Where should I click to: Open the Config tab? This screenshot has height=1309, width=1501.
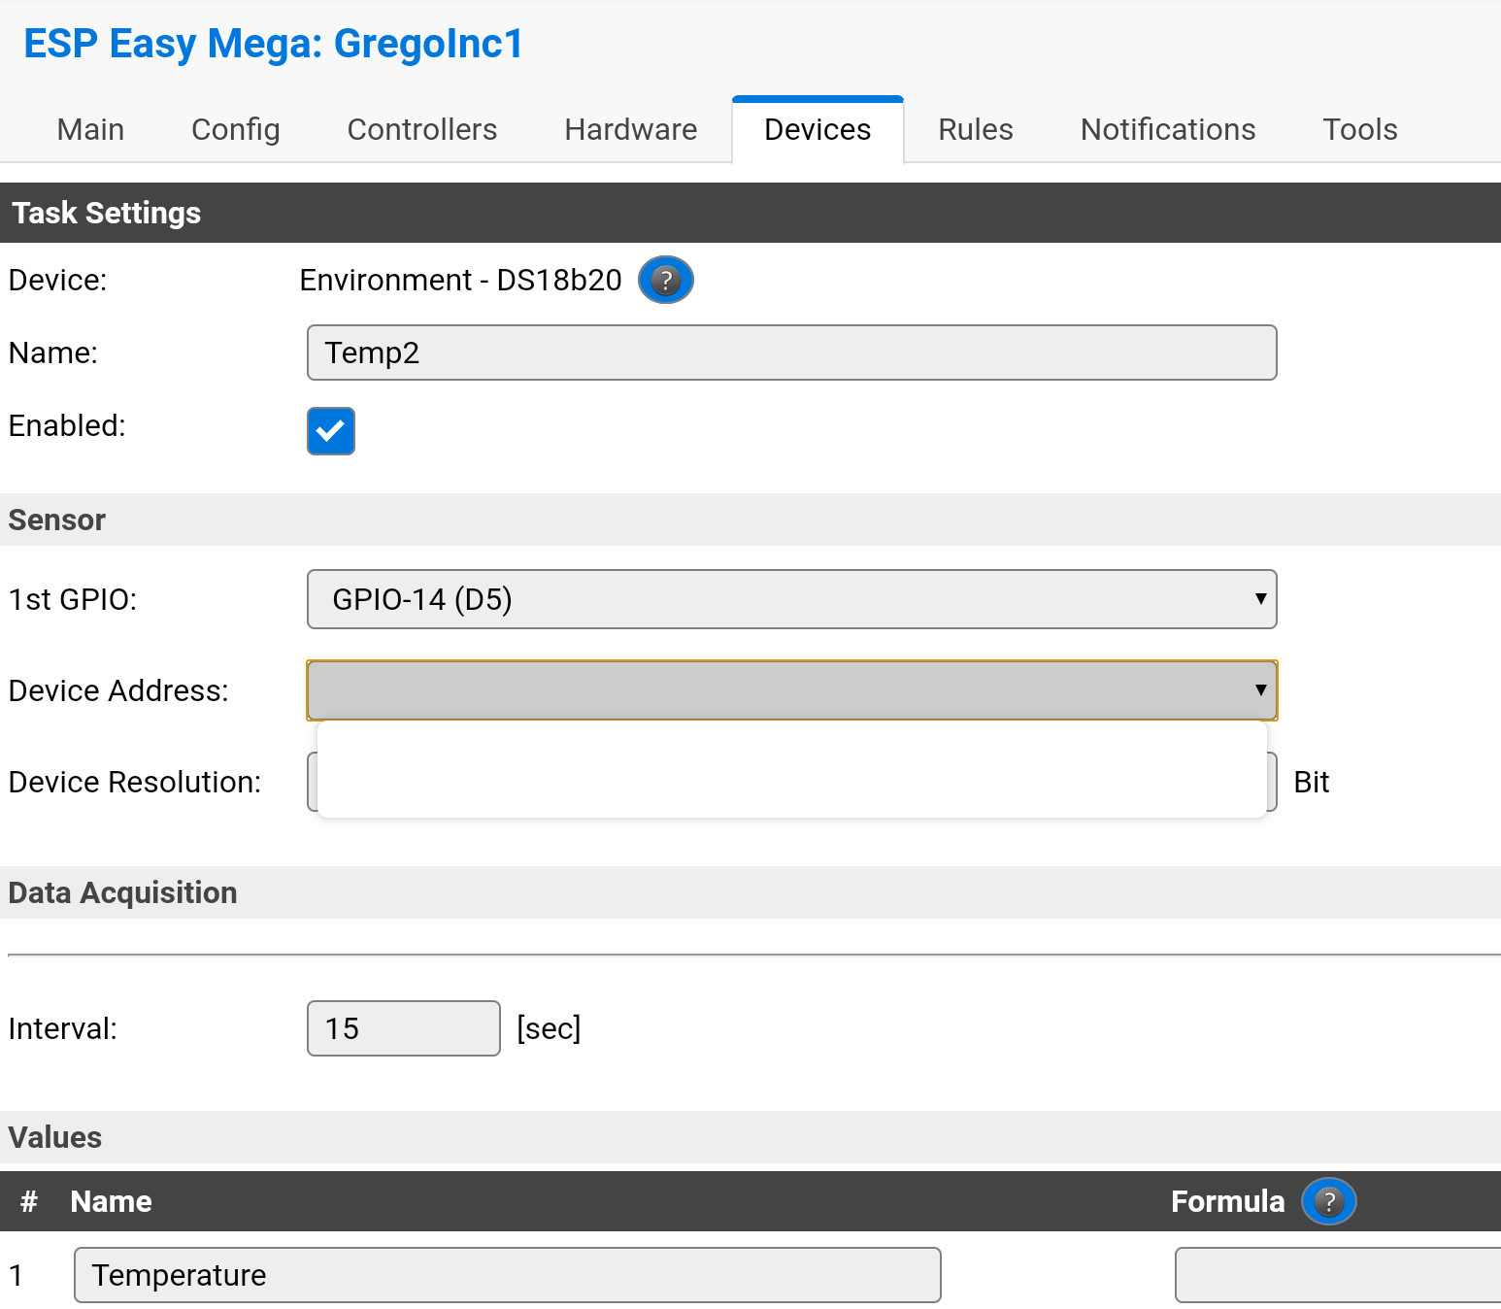pyautogui.click(x=236, y=130)
